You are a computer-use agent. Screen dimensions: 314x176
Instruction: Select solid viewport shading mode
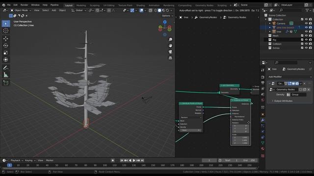tap(159, 10)
